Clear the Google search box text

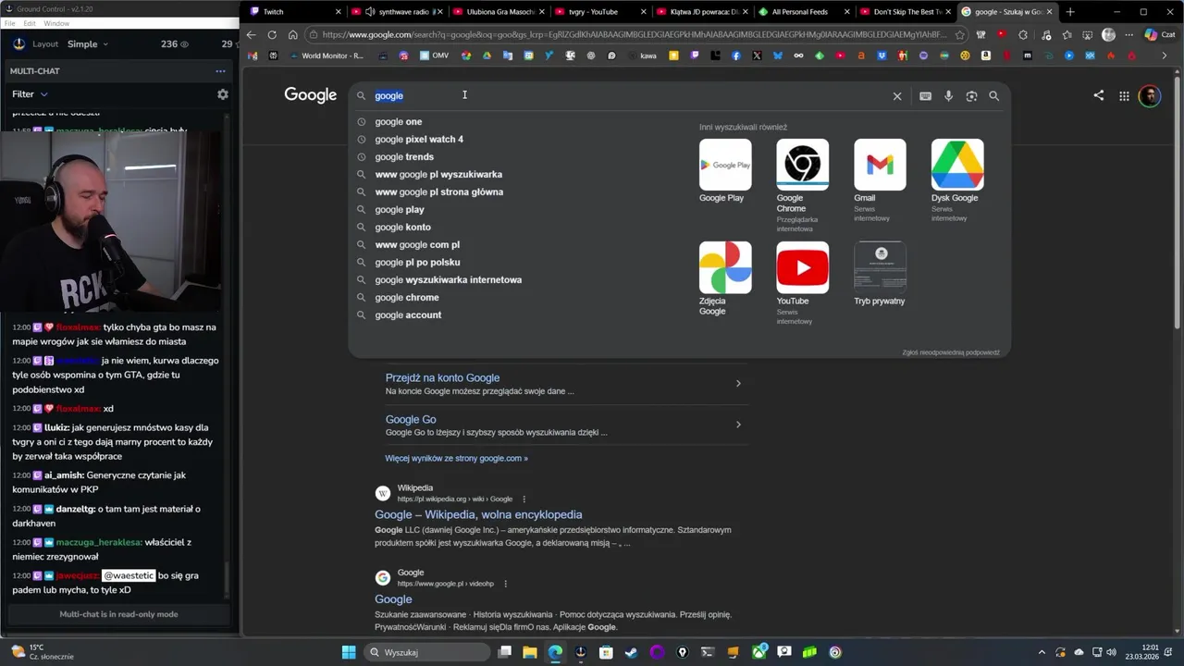tap(896, 96)
